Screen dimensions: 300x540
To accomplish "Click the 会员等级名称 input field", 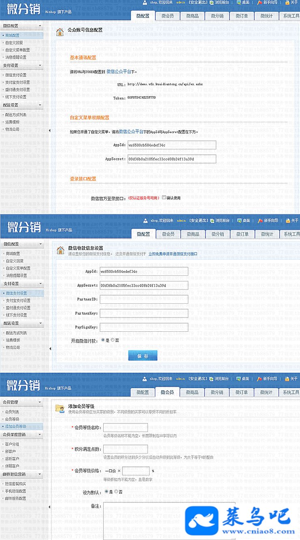I will [x=126, y=428].
